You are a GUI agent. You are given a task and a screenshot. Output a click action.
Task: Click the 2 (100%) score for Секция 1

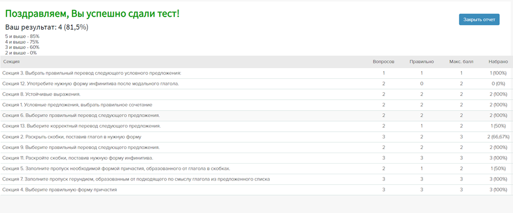498,105
